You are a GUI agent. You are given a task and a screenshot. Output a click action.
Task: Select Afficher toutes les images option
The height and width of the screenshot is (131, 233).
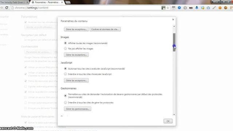pos(66,43)
